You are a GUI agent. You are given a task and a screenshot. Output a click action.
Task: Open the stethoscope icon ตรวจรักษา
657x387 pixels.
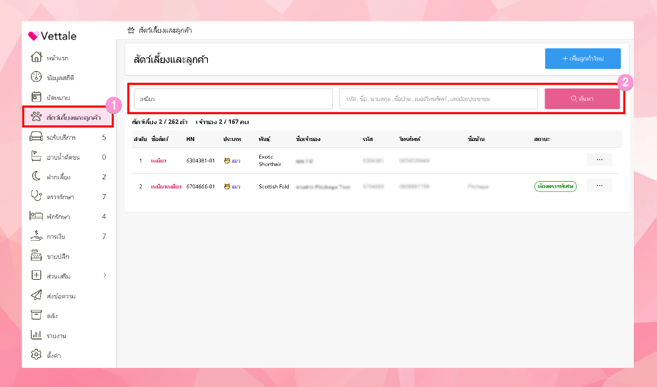coord(37,196)
